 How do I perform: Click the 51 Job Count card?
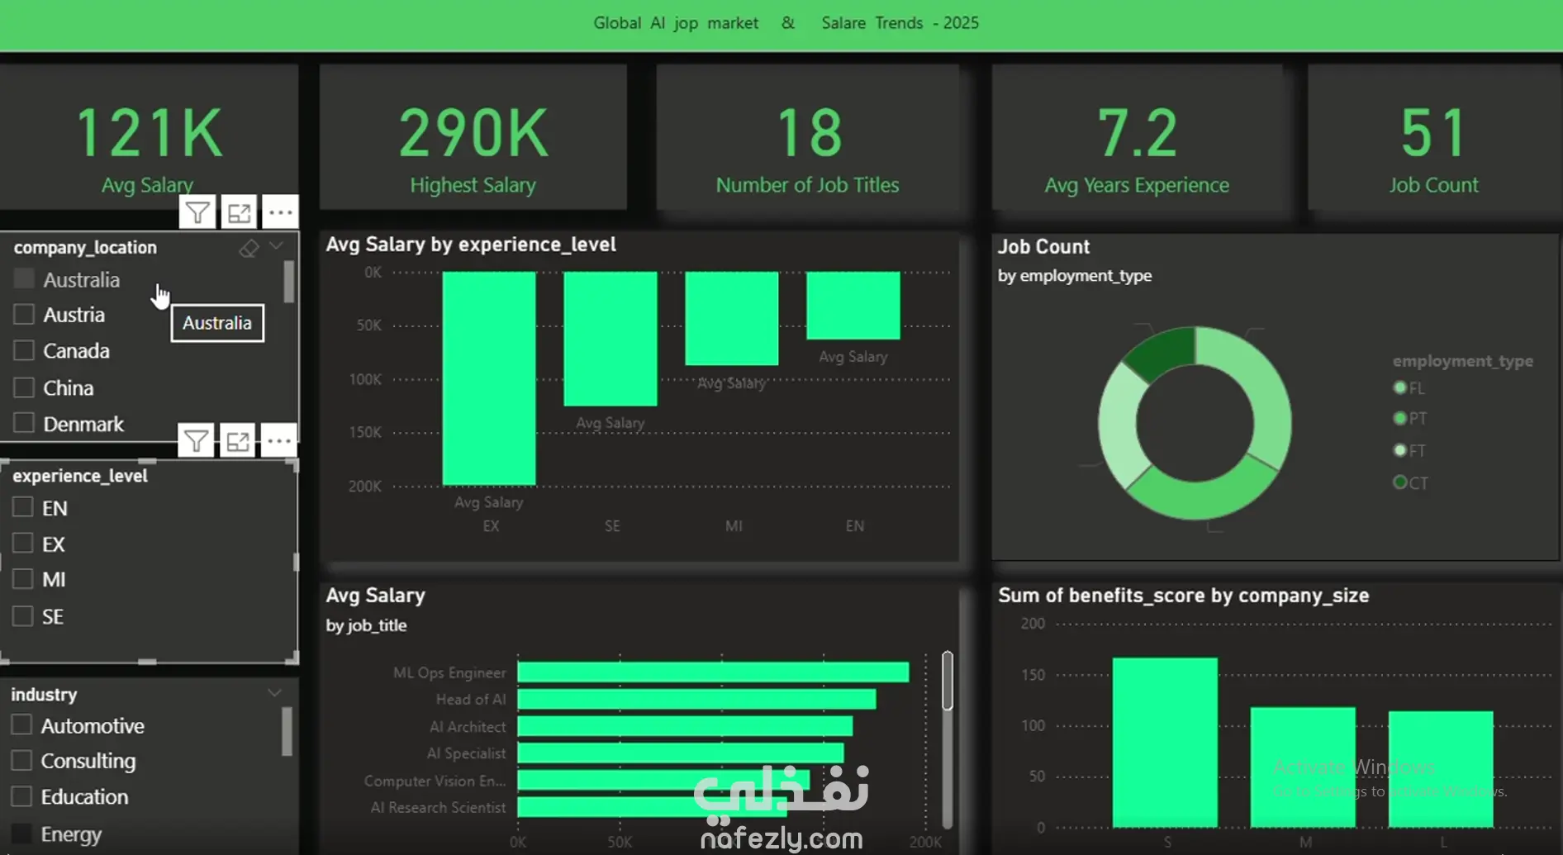[1434, 137]
